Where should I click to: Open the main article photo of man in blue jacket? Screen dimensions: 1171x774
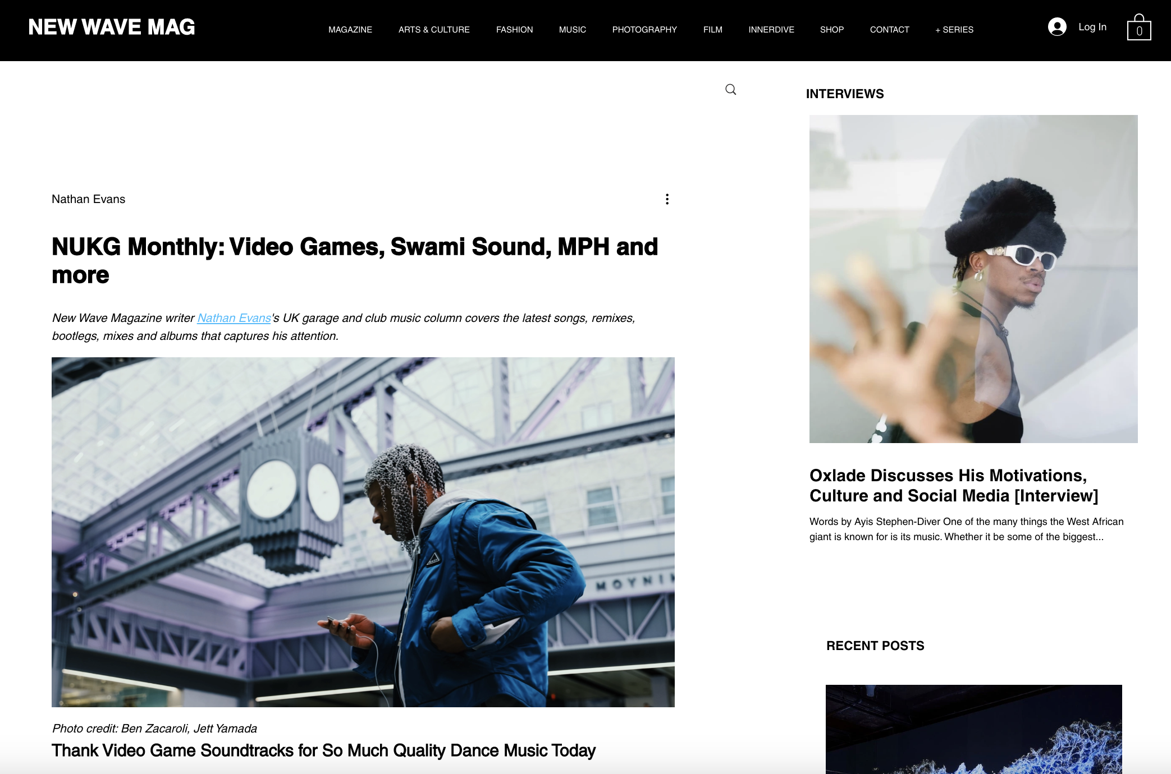click(363, 532)
